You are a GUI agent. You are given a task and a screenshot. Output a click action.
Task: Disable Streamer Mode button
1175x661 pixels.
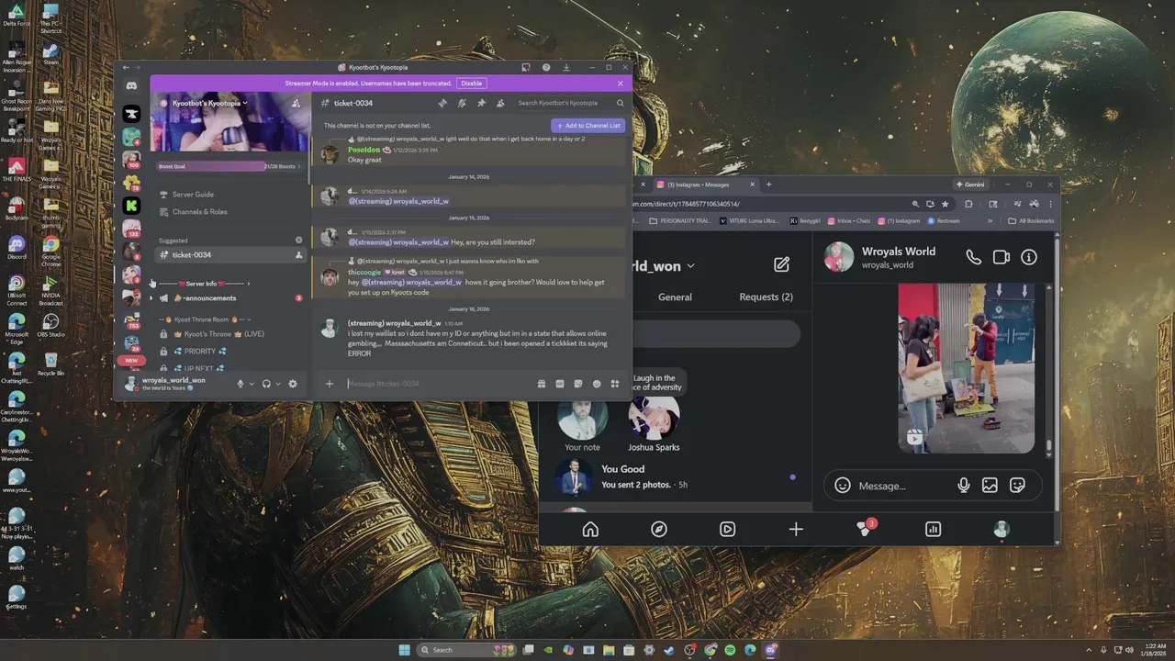(471, 84)
